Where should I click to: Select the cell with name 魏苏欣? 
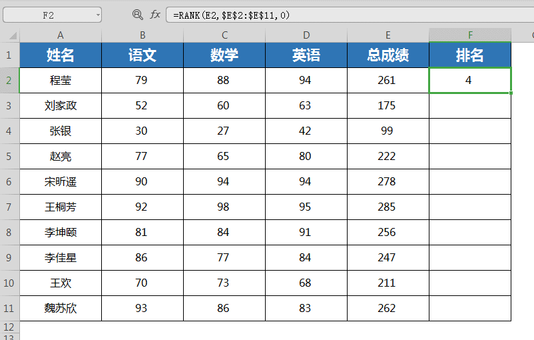(x=61, y=308)
